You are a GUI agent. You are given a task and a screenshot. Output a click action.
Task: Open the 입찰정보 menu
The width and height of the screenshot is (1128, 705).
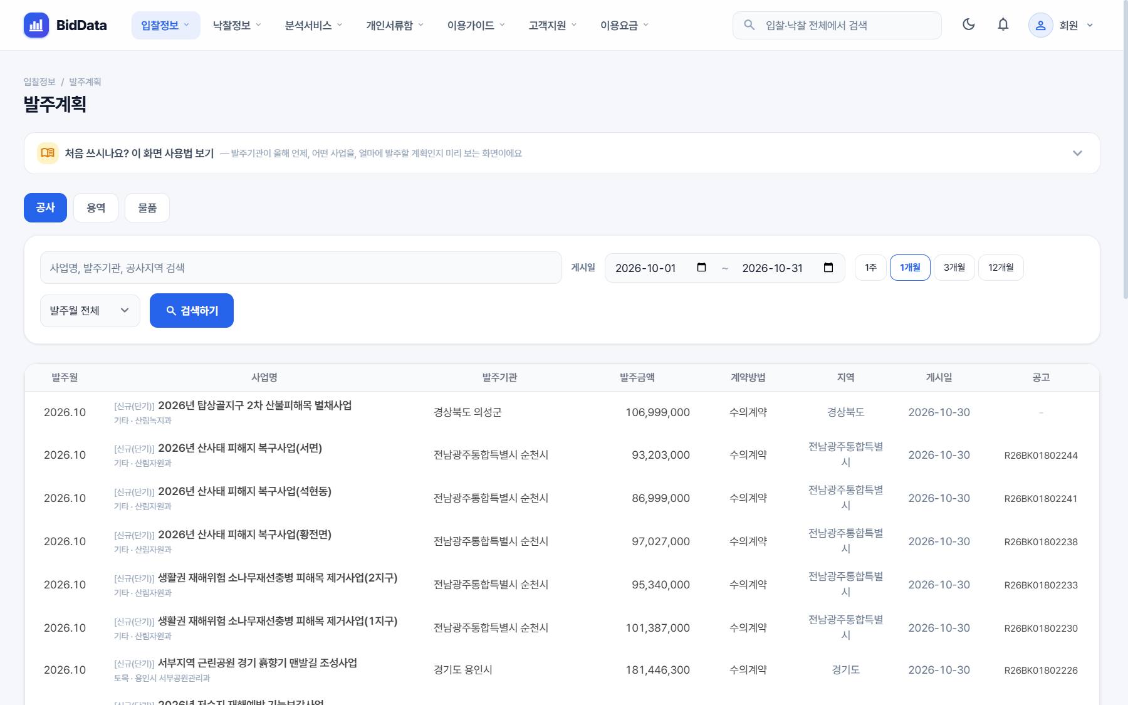point(165,25)
